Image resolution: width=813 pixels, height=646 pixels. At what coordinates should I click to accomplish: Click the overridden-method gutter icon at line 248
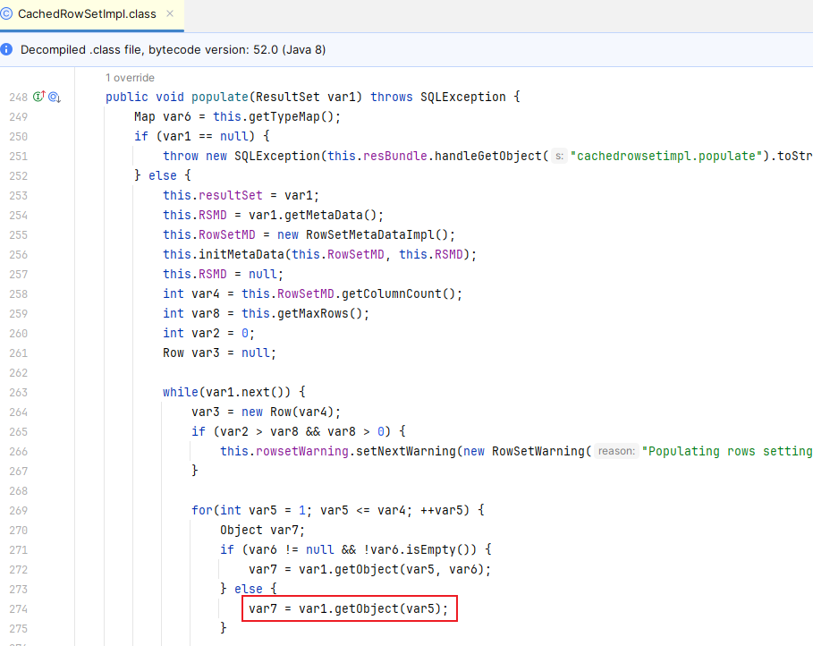[x=55, y=97]
